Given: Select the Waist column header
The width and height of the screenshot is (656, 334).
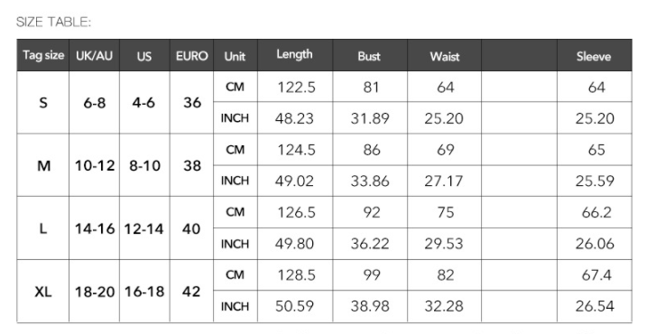Looking at the screenshot, I should pos(444,55).
